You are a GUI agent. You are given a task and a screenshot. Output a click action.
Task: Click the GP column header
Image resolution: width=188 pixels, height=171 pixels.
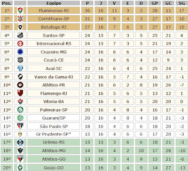[x=155, y=3]
